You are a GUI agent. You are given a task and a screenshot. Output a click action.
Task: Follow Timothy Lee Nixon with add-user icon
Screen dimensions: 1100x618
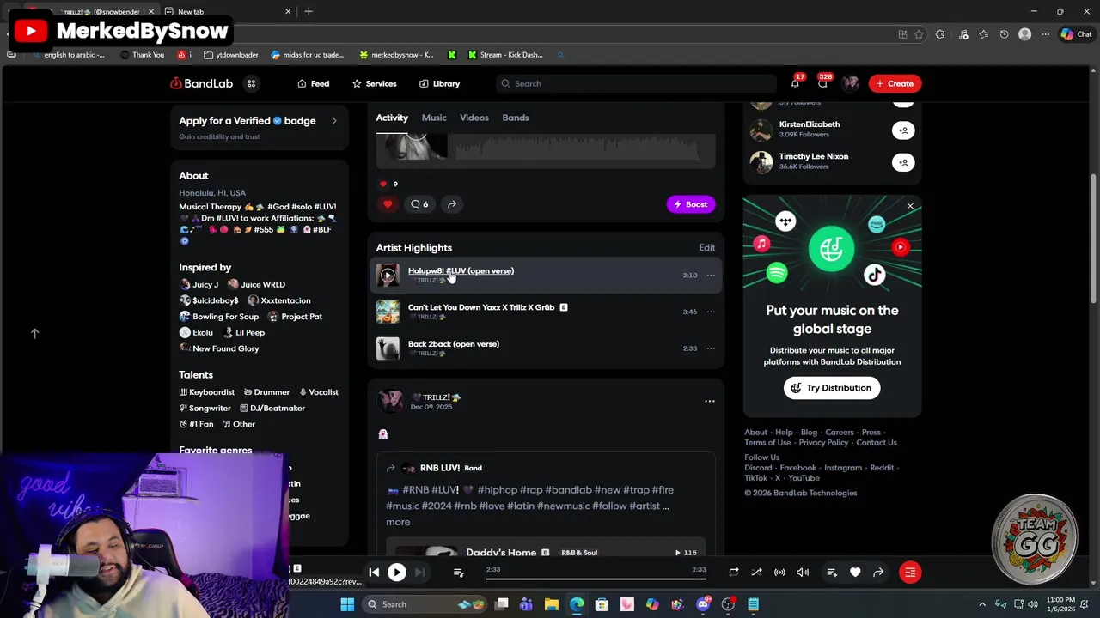coord(903,162)
